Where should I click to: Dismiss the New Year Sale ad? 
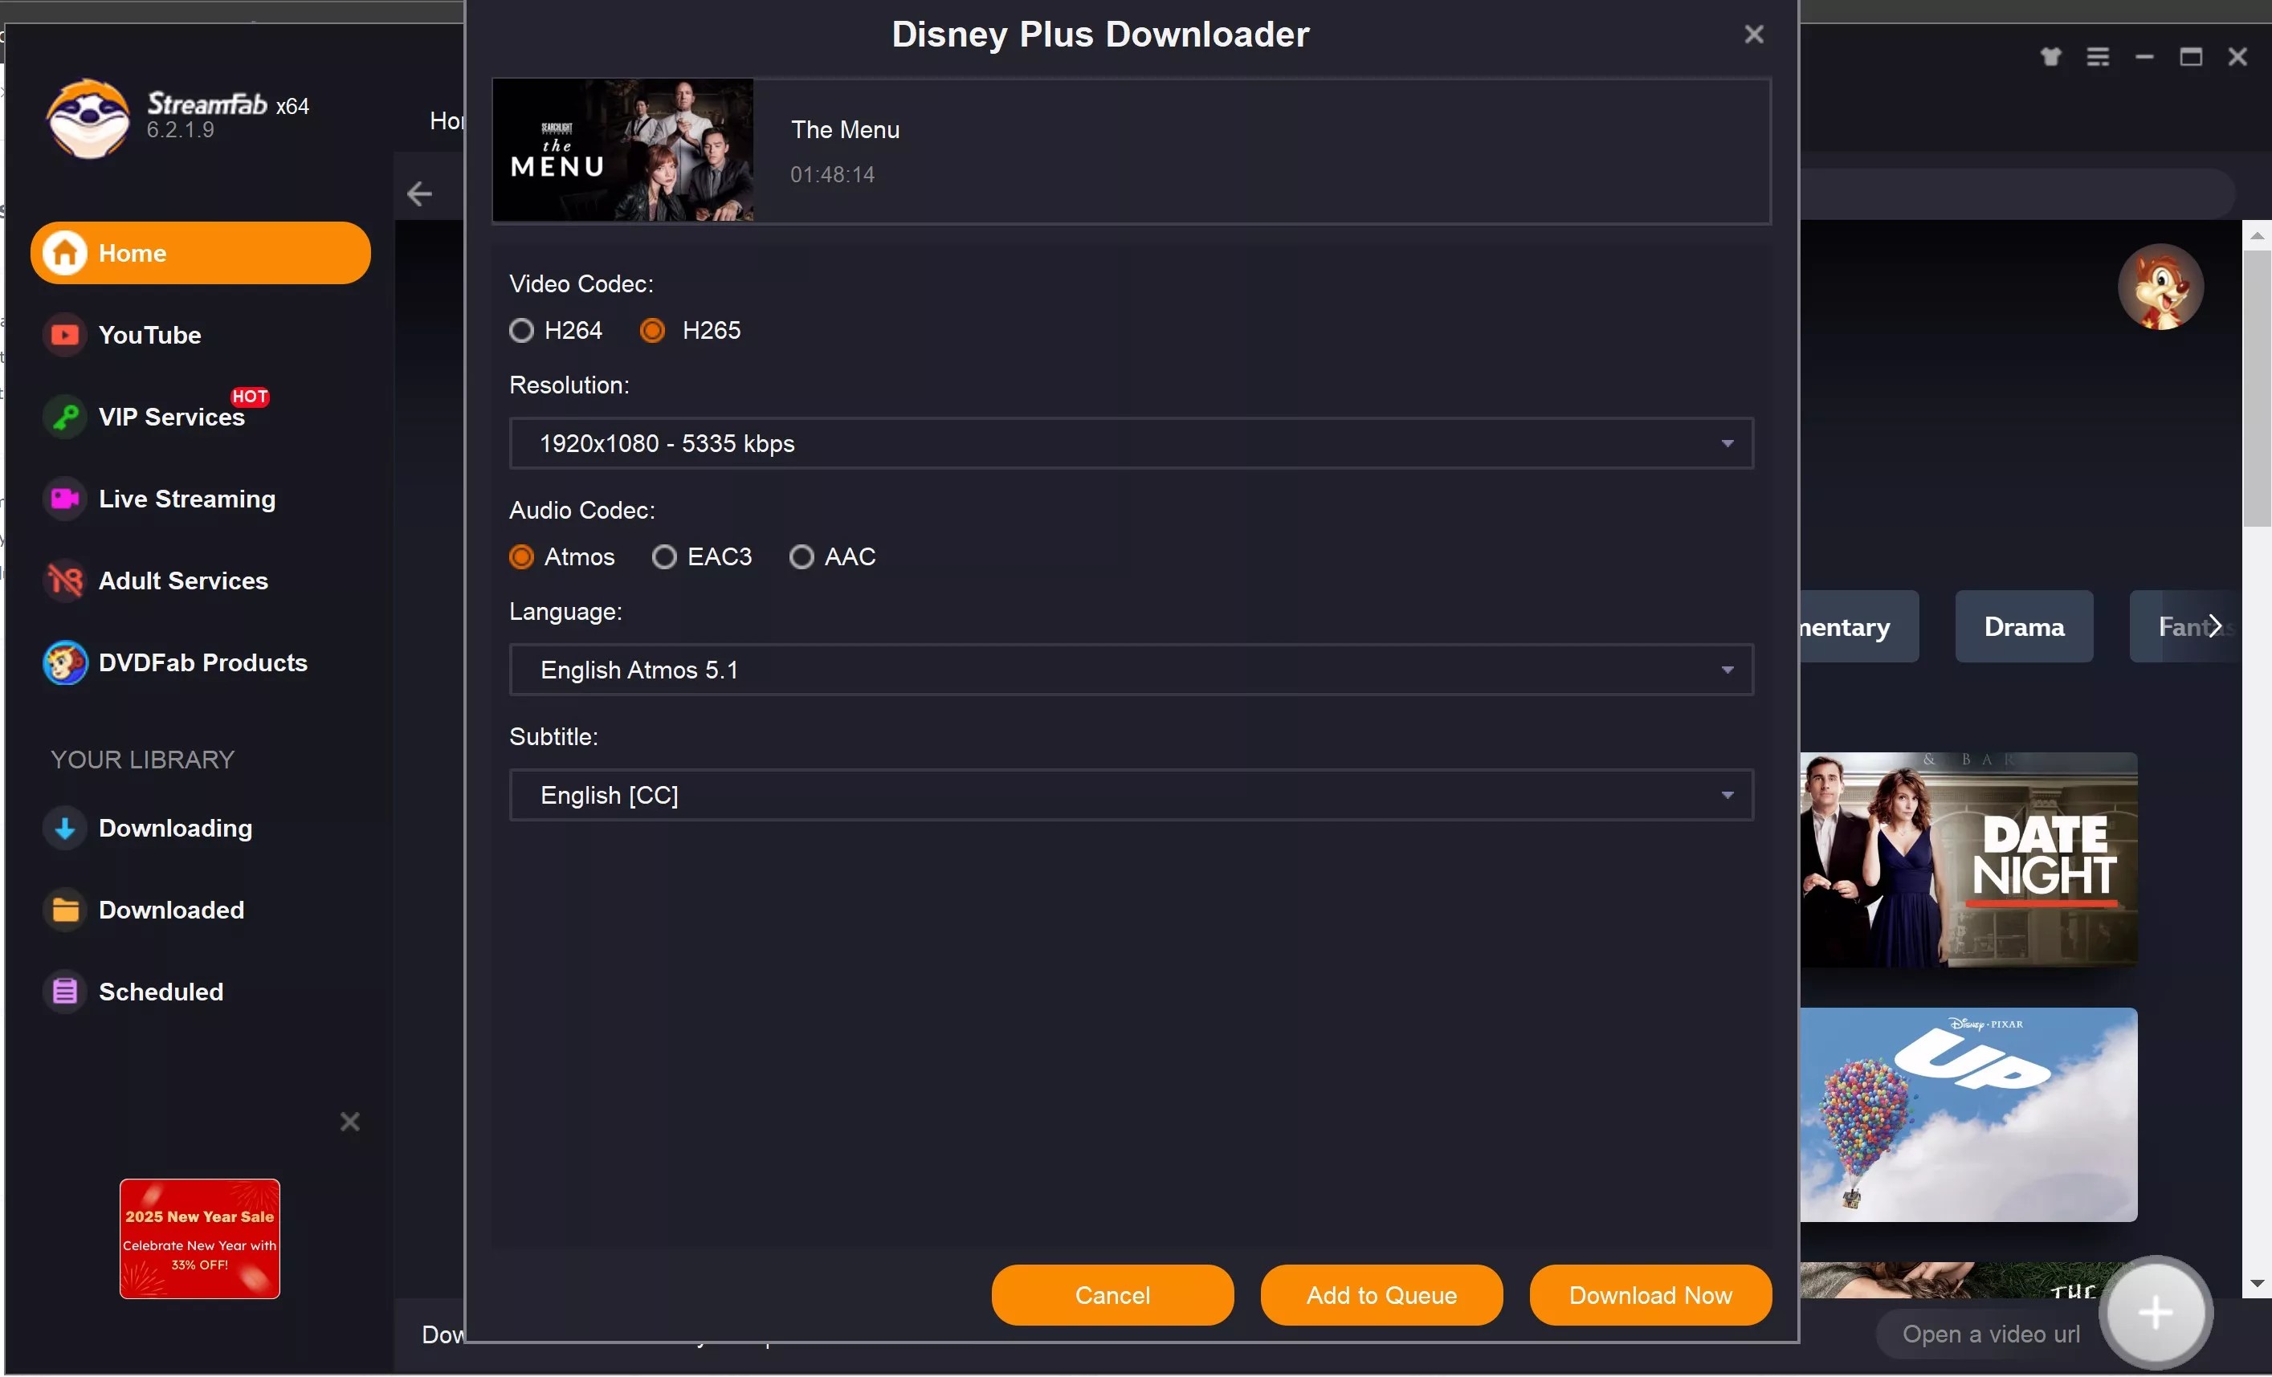tap(349, 1122)
